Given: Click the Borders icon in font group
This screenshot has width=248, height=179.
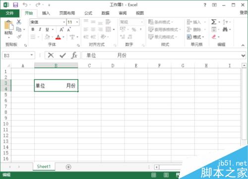Looking at the screenshot, I should [x=33, y=37].
